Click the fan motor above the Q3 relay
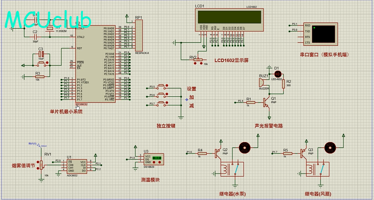 330,147
